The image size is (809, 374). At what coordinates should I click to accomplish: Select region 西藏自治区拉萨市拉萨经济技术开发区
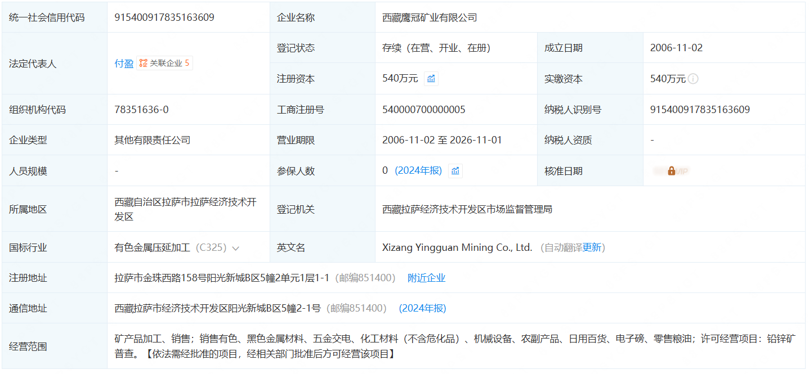click(186, 209)
